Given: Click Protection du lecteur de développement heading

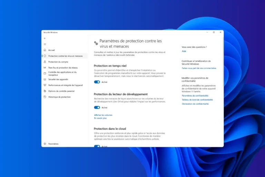Looking at the screenshot, I should (121, 94).
